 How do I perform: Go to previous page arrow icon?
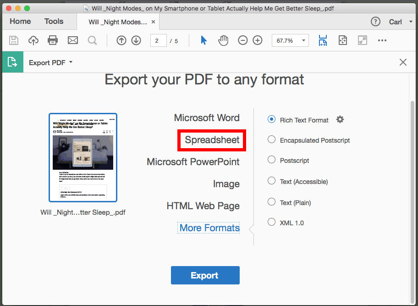pyautogui.click(x=121, y=40)
